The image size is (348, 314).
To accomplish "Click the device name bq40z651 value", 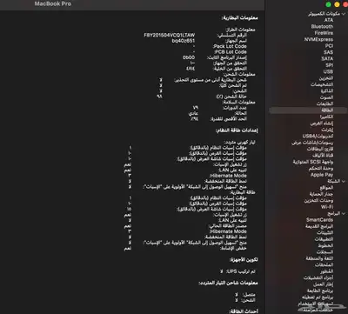I will click(x=184, y=41).
